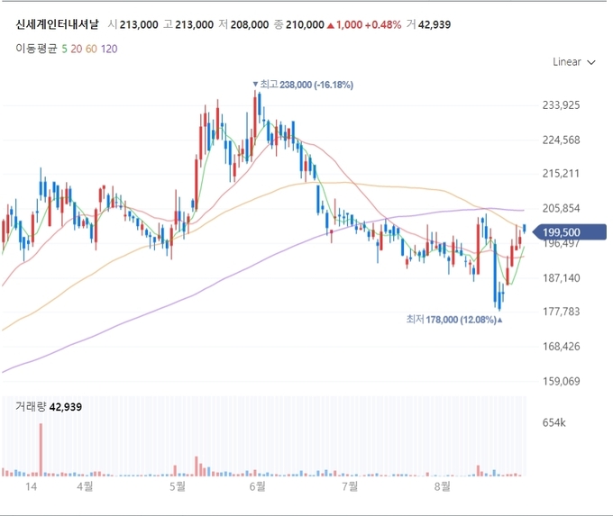Click the tallest red volume bar
This screenshot has height=516, width=613.
(x=41, y=449)
